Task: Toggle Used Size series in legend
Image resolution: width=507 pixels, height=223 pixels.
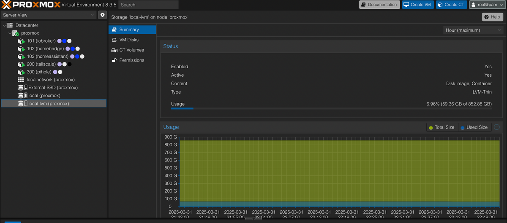Action: pyautogui.click(x=474, y=127)
